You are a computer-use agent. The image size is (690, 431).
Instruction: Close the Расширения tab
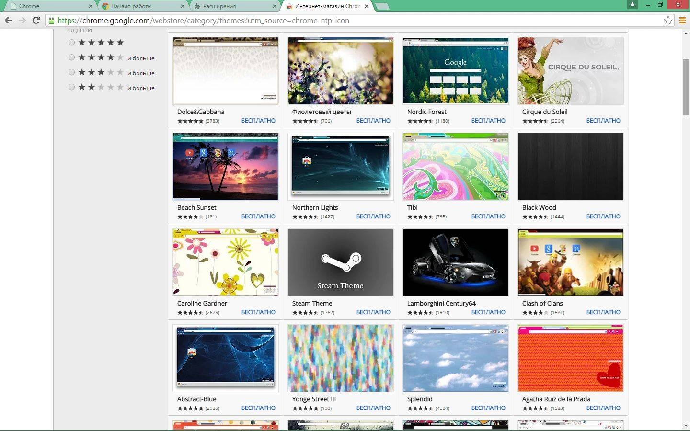coord(275,6)
